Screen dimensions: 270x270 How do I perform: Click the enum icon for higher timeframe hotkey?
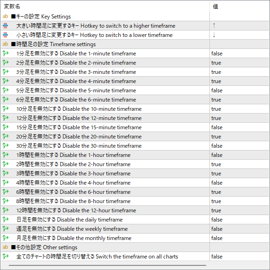pyautogui.click(x=6, y=26)
